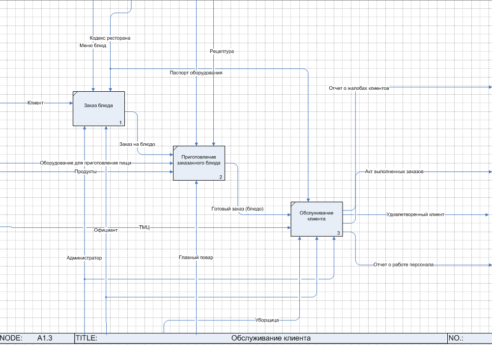492x345 pixels.
Task: Click the 'Главный повар' label
Action: coord(196,257)
